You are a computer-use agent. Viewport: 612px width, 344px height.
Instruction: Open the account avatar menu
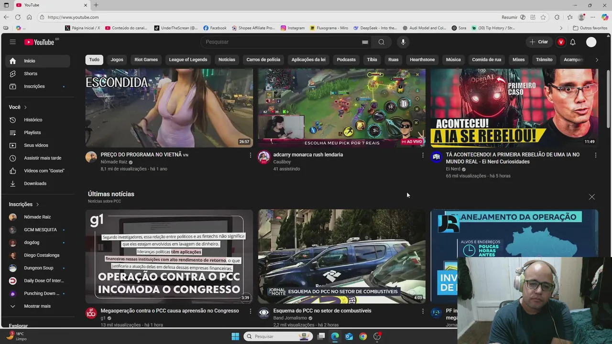click(591, 42)
